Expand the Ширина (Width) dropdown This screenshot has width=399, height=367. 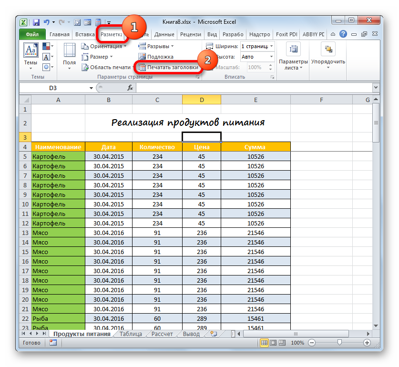tap(271, 46)
